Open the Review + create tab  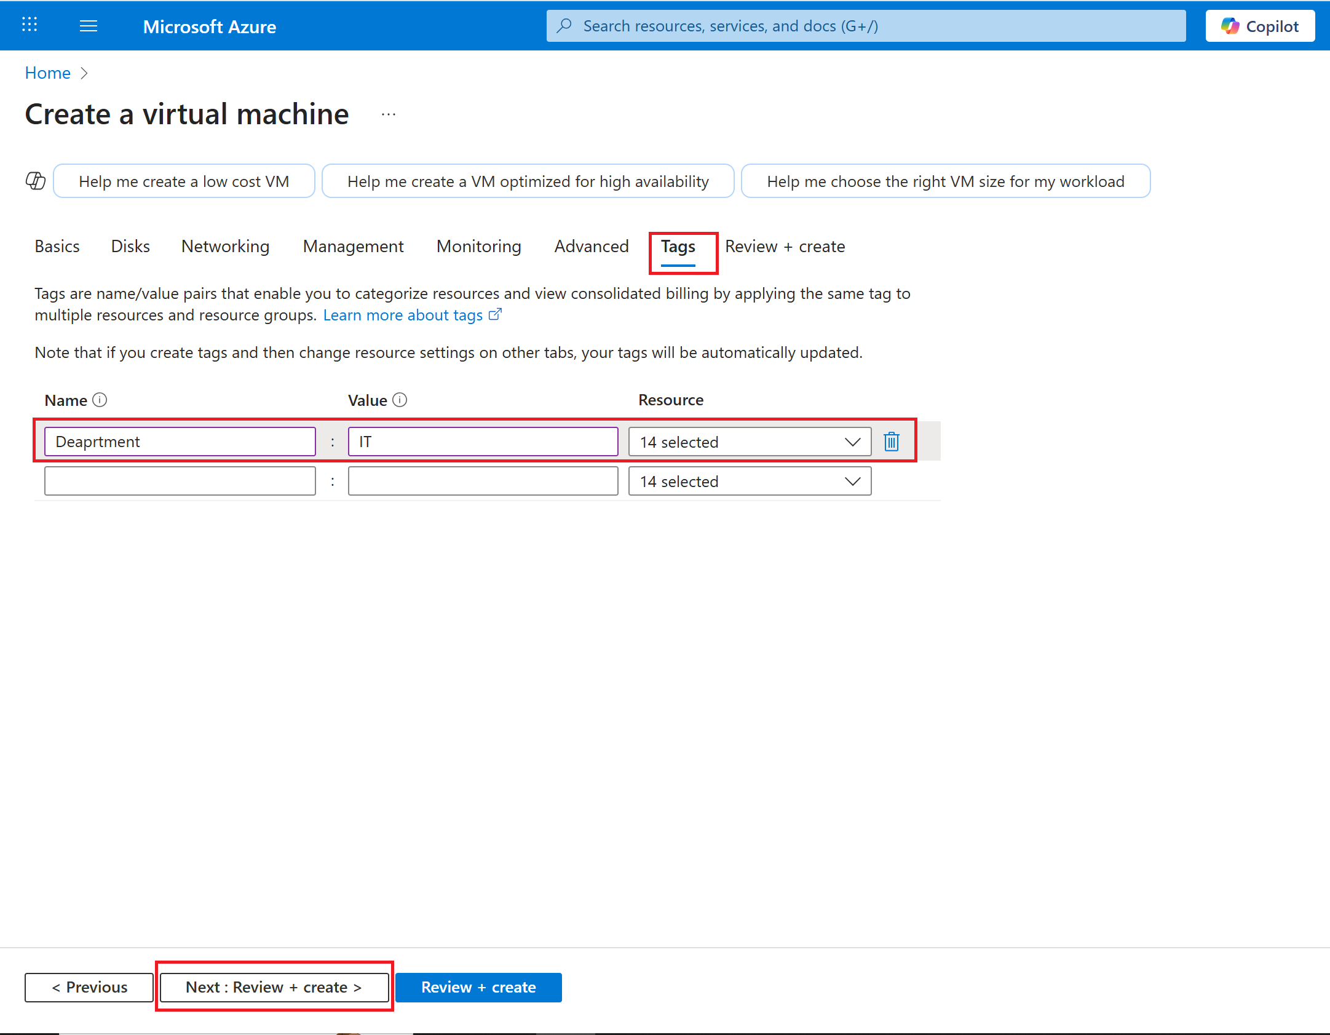click(785, 247)
